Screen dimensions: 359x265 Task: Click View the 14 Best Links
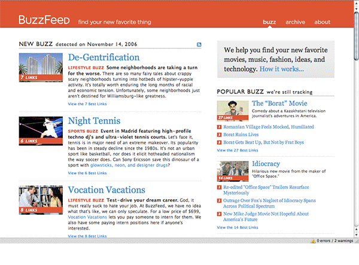(238, 227)
